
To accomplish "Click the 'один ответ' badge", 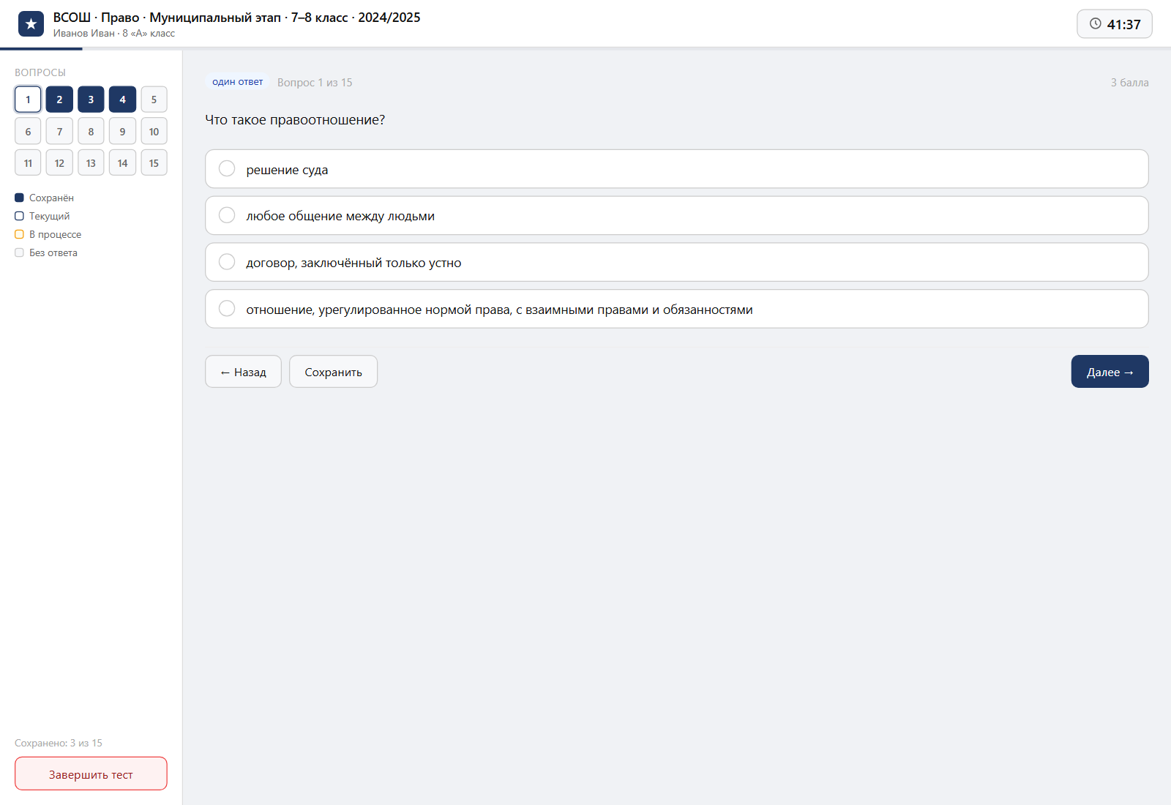I will pyautogui.click(x=238, y=82).
